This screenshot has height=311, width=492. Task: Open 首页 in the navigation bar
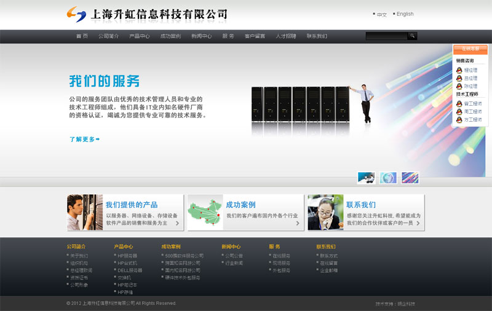(x=82, y=36)
